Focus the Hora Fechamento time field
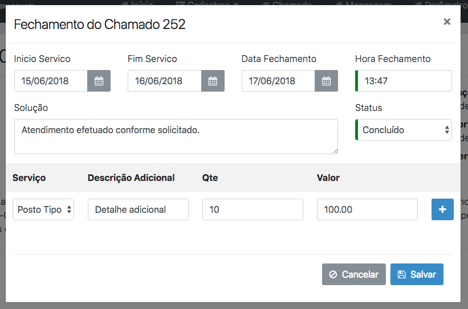468x309 pixels. 404,81
